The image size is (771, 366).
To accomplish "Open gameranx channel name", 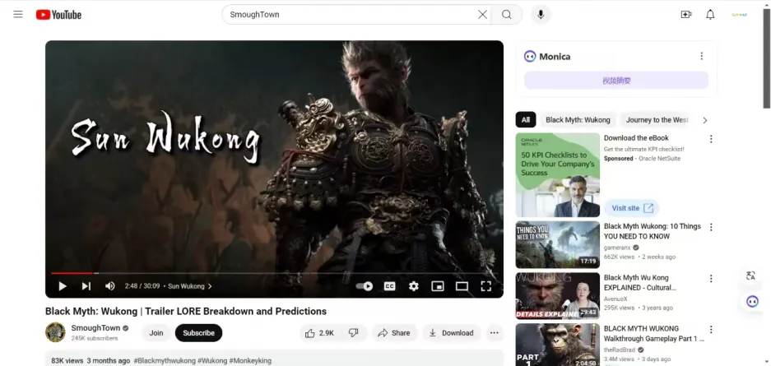I will click(617, 248).
